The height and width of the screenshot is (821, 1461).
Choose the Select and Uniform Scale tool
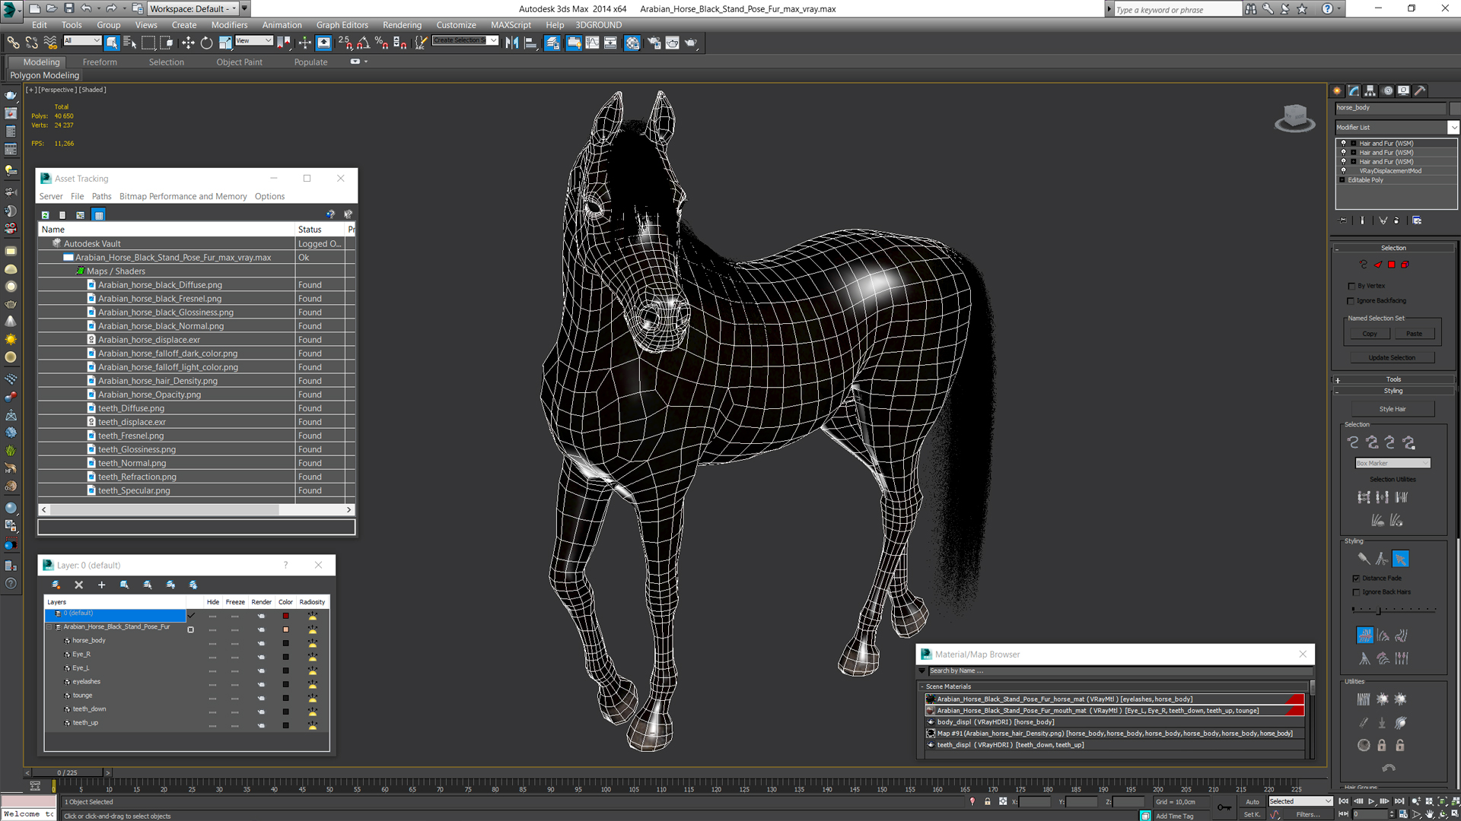(x=225, y=43)
